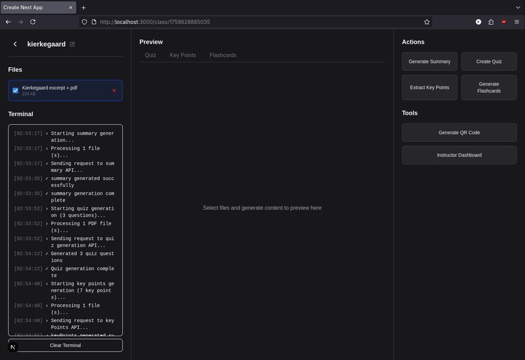The width and height of the screenshot is (525, 360).
Task: Click the Extract Key Points button
Action: [430, 87]
